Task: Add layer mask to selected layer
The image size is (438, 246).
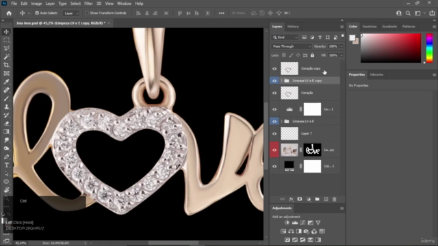Action: (300, 199)
